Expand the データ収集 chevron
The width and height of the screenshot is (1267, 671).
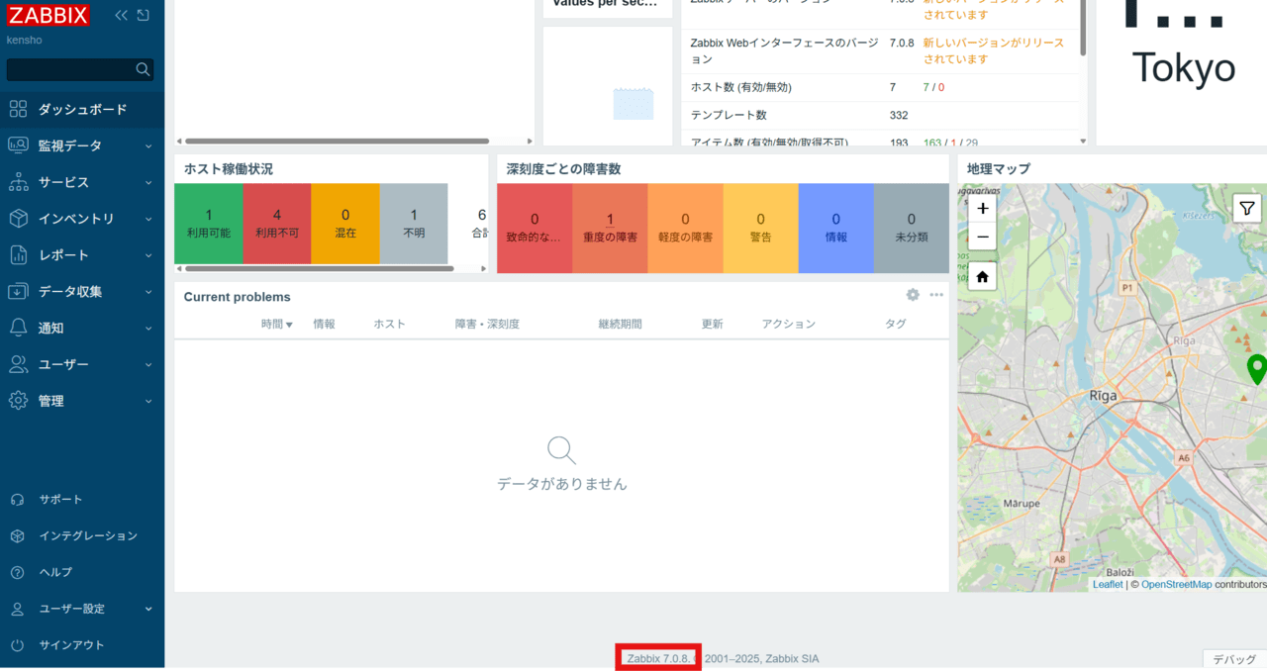pyautogui.click(x=148, y=292)
